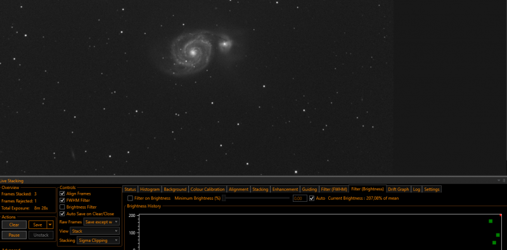This screenshot has width=507, height=250.
Task: Click the Frames Rejected value
Action: (x=35, y=201)
